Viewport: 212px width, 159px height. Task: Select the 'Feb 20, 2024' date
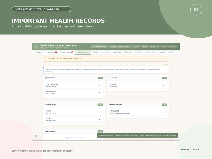50,121
